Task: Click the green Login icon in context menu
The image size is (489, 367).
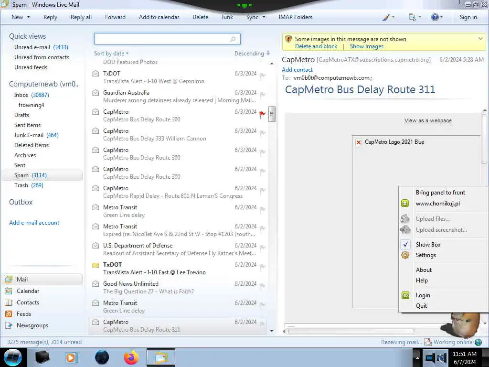Action: click(405, 295)
